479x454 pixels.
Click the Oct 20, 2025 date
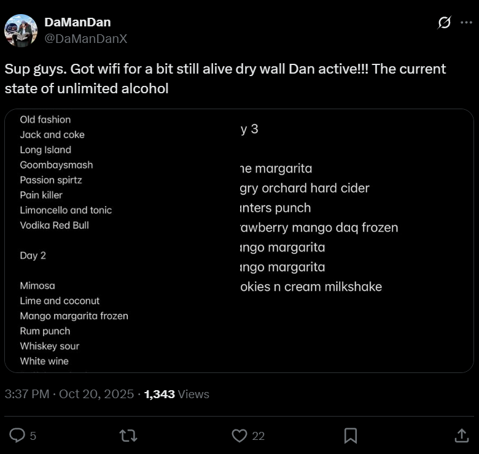click(96, 394)
